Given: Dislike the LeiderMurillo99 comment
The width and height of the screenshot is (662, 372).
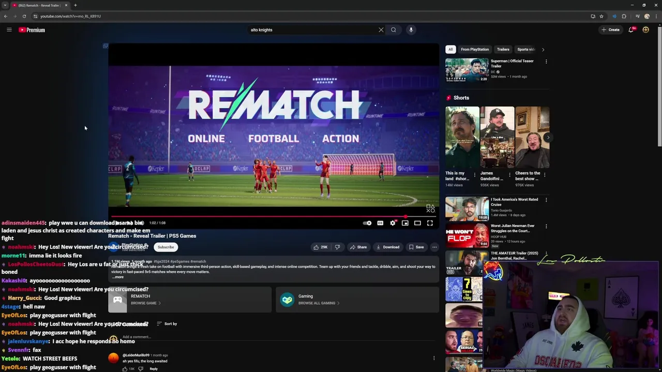Looking at the screenshot, I should point(140,369).
